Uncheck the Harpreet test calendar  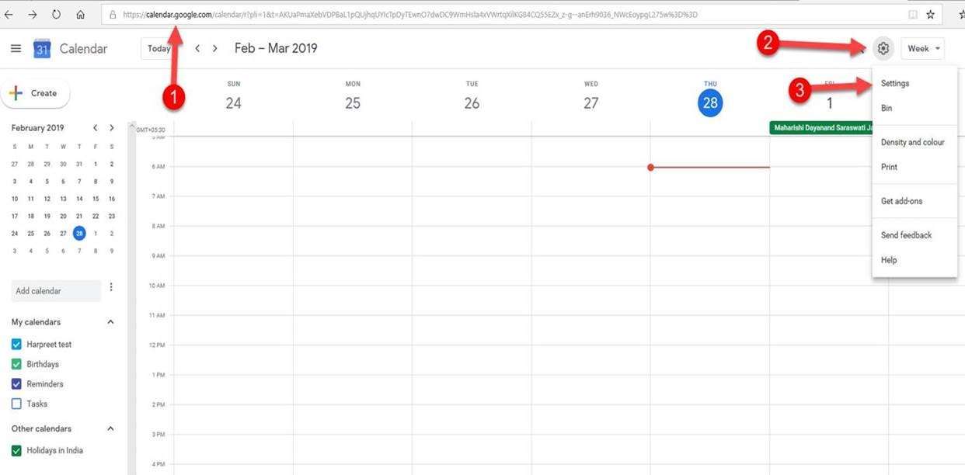pos(16,345)
